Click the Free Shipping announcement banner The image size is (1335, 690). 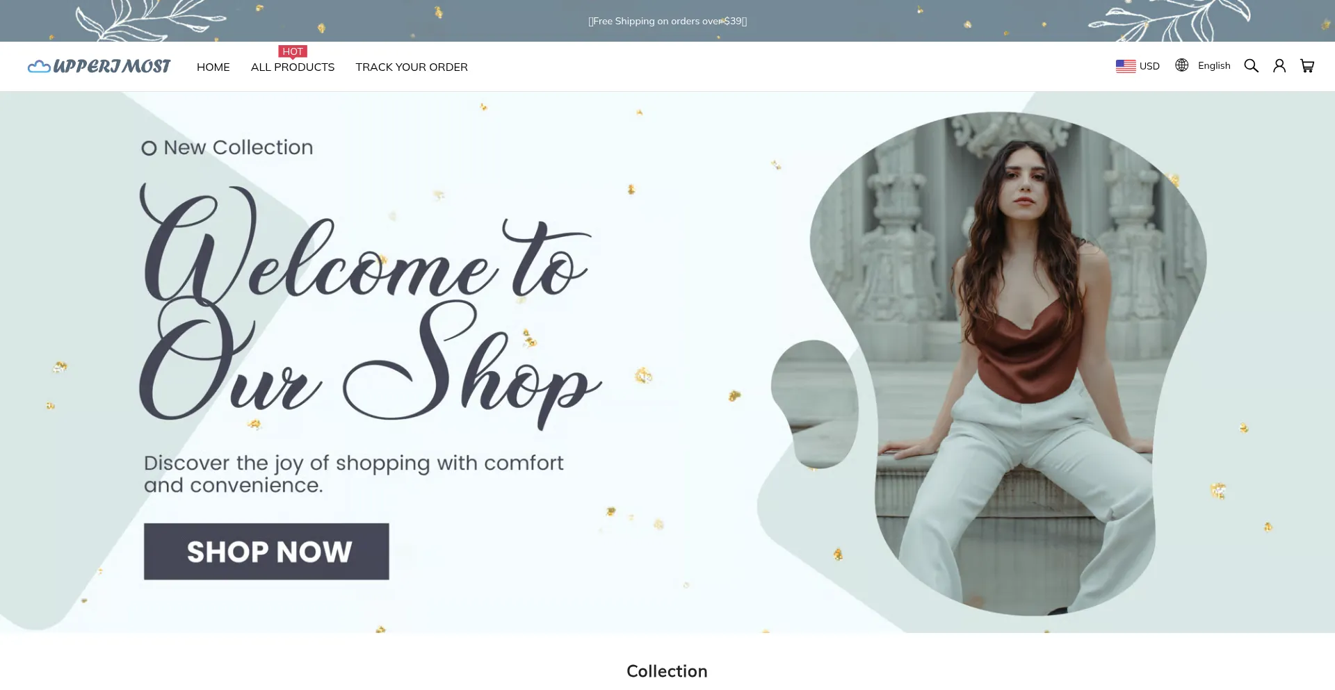pos(667,21)
